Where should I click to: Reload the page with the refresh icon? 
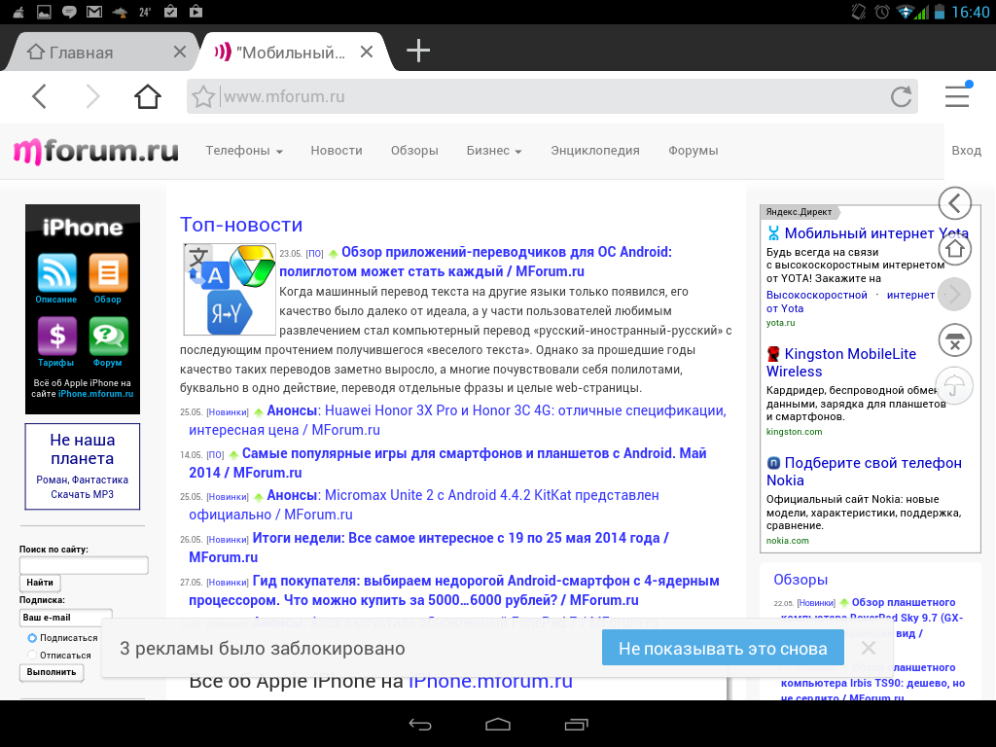(x=901, y=97)
